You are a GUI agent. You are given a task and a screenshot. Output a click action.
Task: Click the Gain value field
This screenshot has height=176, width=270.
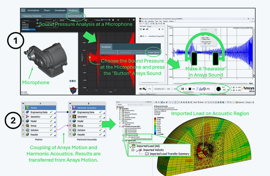[x=224, y=90]
